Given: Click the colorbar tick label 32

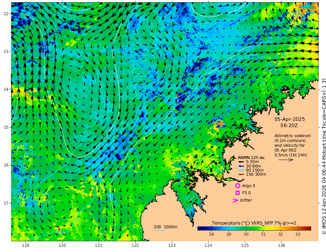Looking at the screenshot, I should (280, 234).
